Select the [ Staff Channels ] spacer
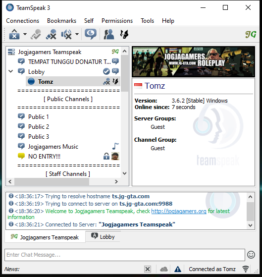The height and width of the screenshot is (277, 262). coord(68,174)
